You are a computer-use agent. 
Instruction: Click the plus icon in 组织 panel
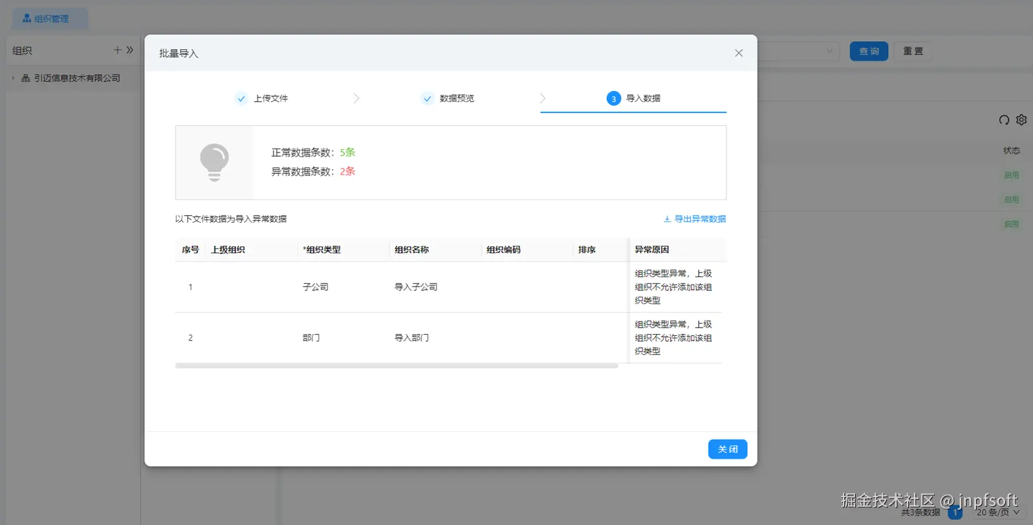point(117,50)
